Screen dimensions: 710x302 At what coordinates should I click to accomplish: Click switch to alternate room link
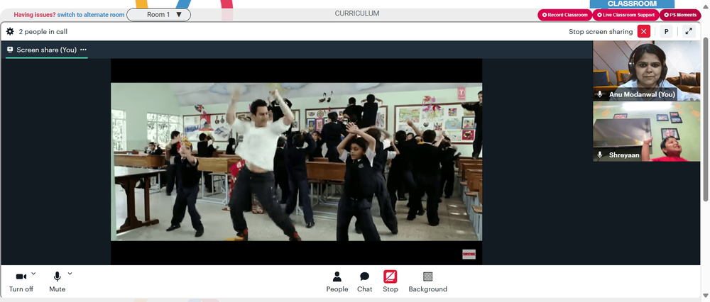click(91, 14)
